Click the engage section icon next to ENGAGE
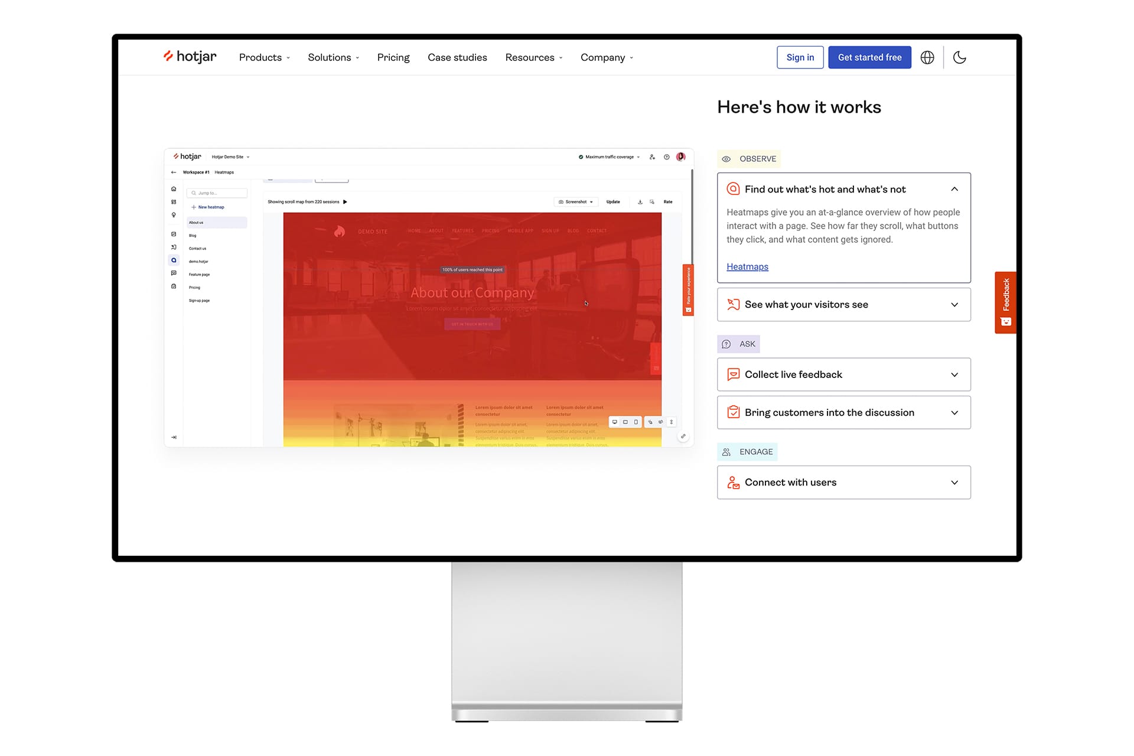Viewport: 1134px width, 756px height. (x=726, y=451)
